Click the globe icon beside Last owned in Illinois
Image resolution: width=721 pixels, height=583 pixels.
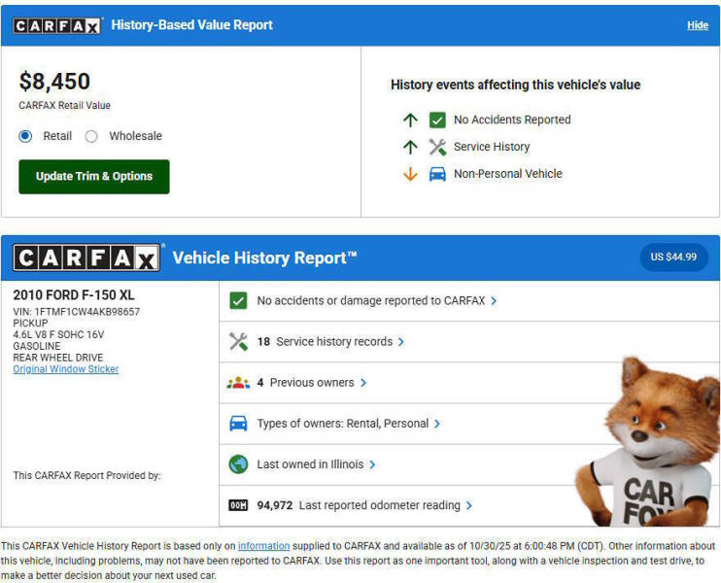click(238, 464)
